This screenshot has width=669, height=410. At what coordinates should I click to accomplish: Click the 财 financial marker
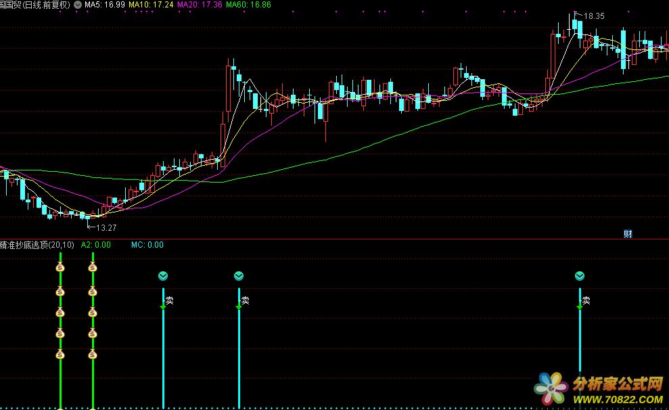point(628,234)
